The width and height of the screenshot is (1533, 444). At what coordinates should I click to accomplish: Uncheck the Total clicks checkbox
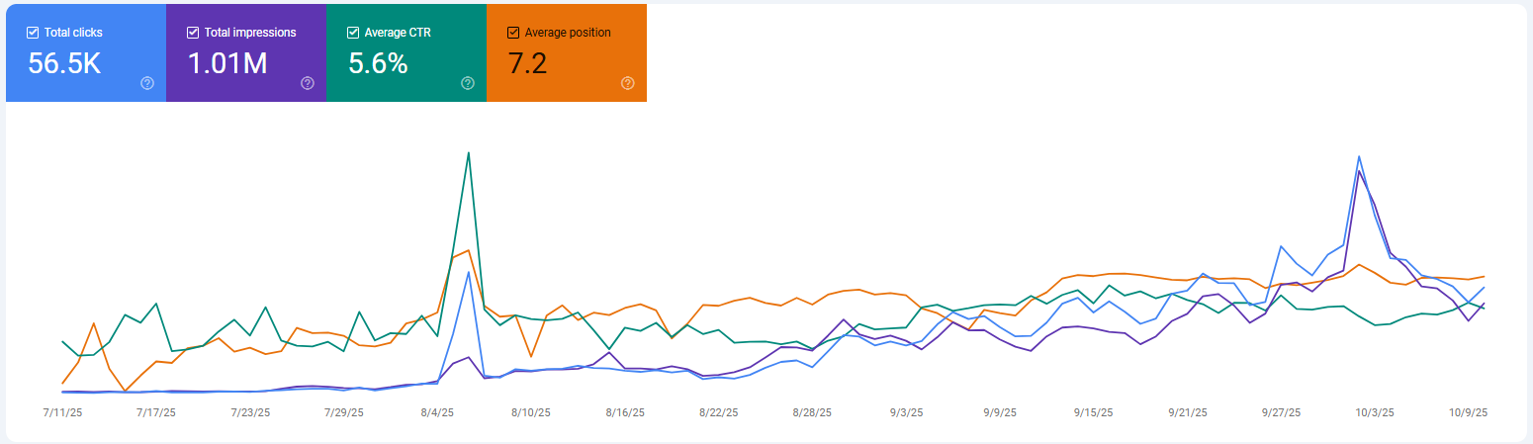pyautogui.click(x=33, y=33)
